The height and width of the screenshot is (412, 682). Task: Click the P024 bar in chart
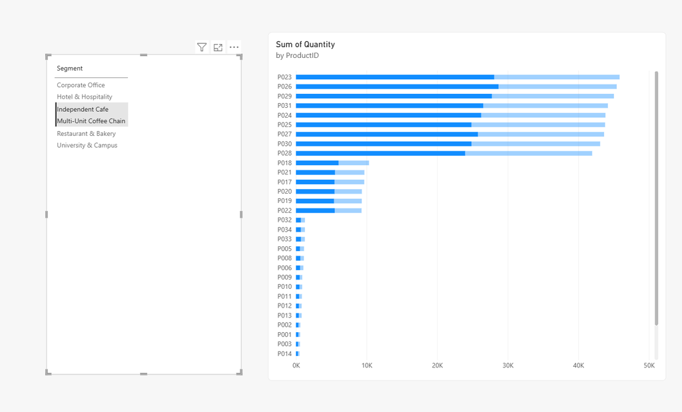[451, 115]
